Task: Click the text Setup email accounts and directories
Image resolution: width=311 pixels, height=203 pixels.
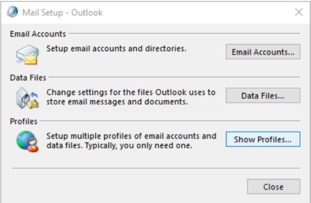Action: [x=116, y=49]
